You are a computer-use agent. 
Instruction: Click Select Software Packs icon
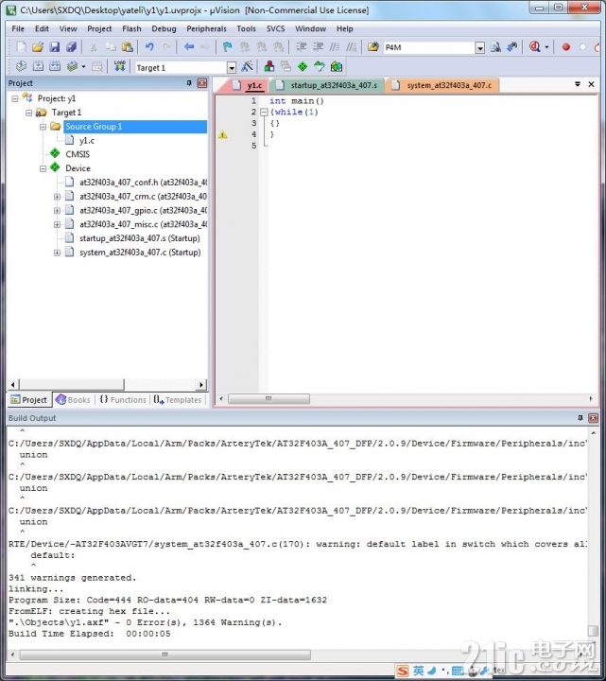click(x=320, y=66)
